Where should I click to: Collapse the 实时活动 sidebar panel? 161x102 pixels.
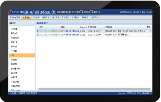coord(33,23)
